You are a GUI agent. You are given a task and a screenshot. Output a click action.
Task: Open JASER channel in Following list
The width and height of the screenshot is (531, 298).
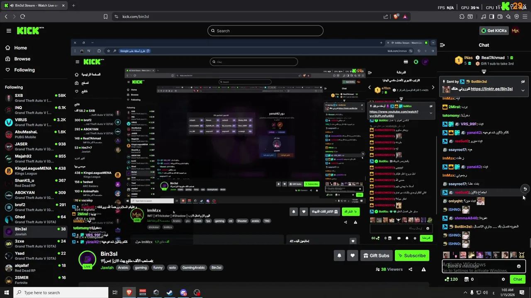click(x=35, y=147)
